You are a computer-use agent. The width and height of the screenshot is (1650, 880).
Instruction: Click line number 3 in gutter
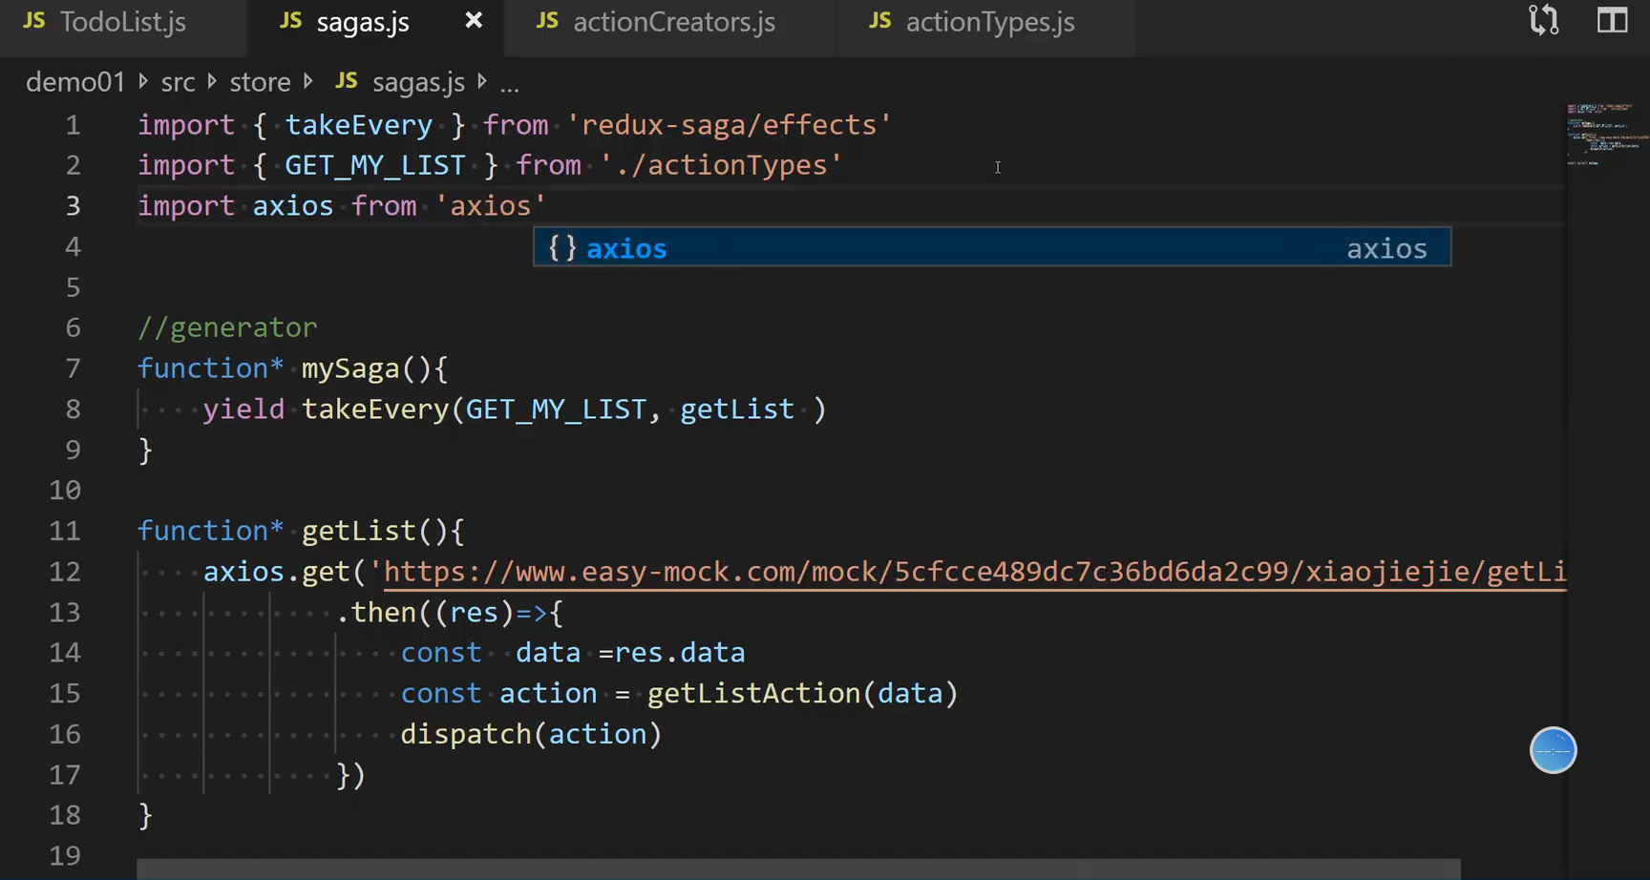(73, 206)
